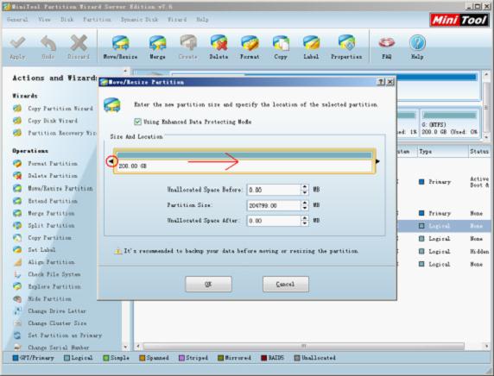
Task: Choose Align Partition operation
Action: [44, 262]
